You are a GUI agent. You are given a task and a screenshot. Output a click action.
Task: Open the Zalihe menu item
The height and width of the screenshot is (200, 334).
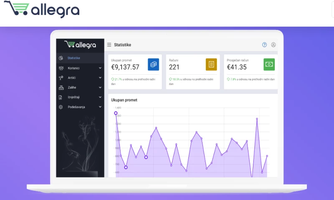tap(80, 87)
